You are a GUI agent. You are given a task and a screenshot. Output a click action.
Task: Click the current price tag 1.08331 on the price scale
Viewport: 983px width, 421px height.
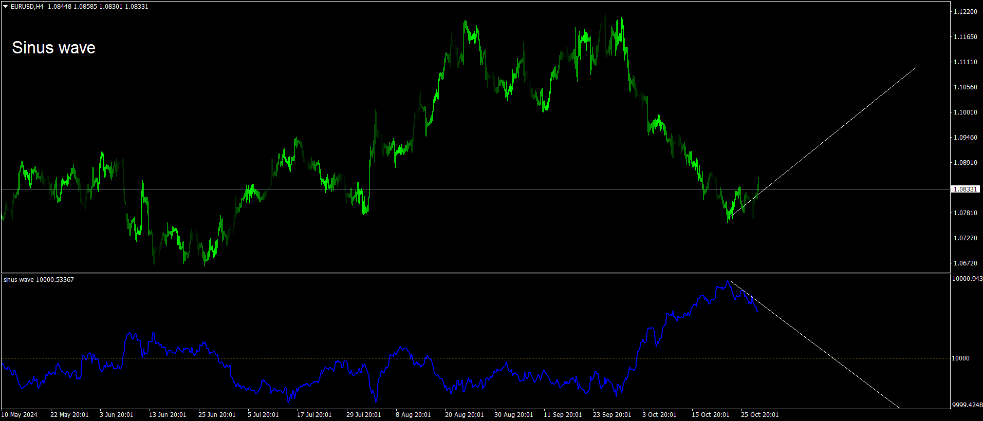965,189
